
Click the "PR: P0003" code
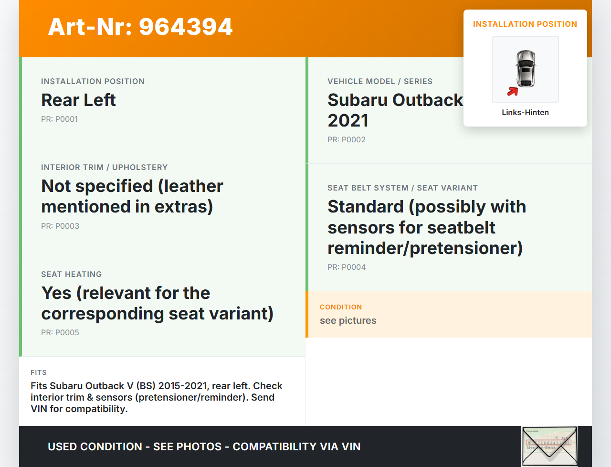click(x=60, y=226)
